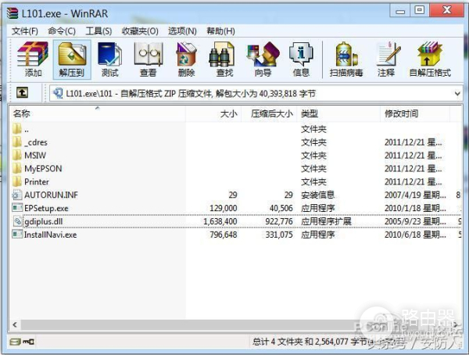Viewport: 469px width, 355px height.
Task: Open the Help (帮助) menu
Action: (x=220, y=30)
